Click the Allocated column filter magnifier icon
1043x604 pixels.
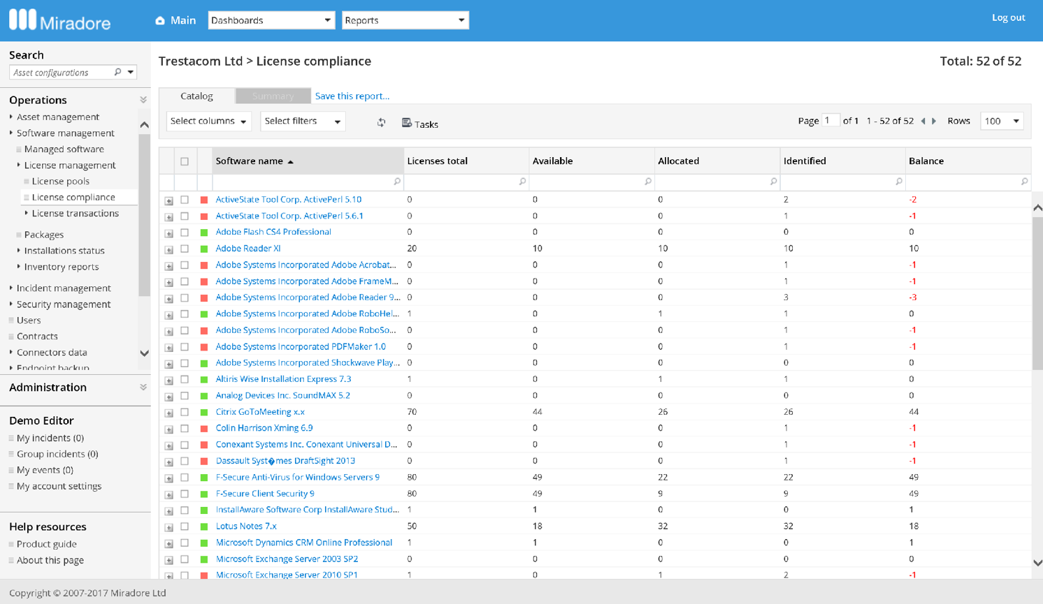[773, 182]
